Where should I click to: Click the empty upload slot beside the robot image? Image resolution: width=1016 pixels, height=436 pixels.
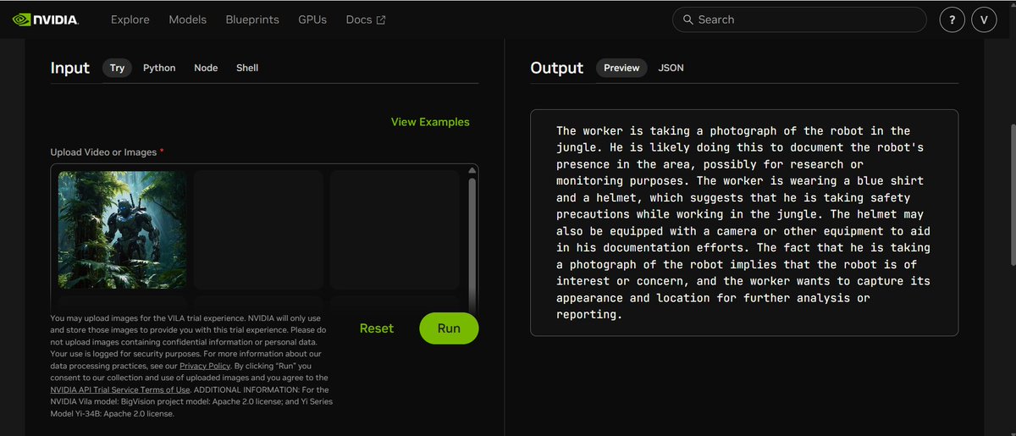[x=258, y=229]
